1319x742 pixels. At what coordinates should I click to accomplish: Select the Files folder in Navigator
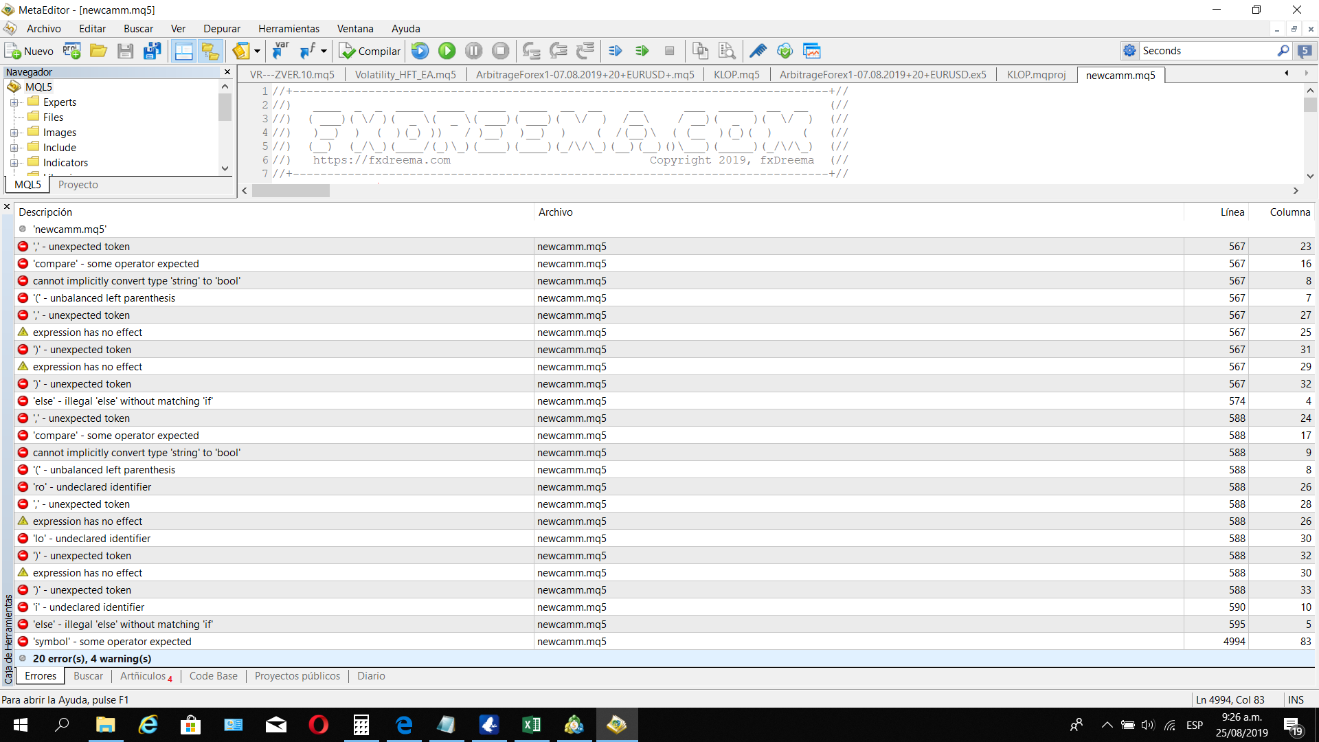53,117
